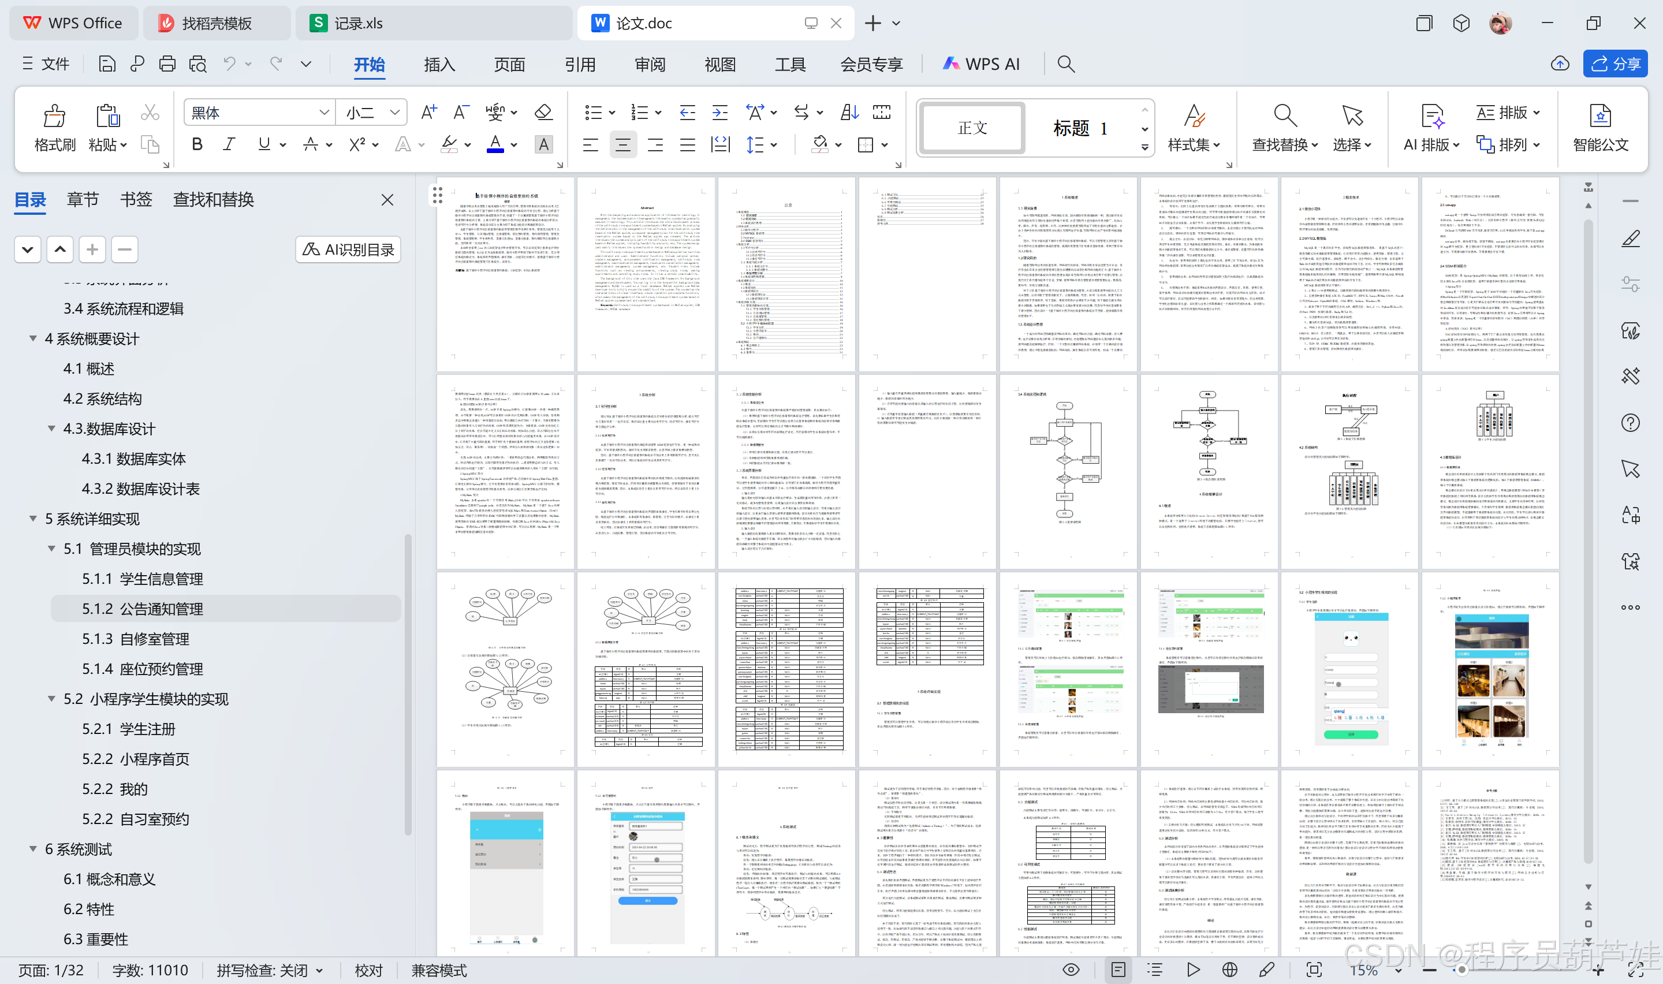
Task: Click the first page thumbnail of document
Action: point(506,273)
